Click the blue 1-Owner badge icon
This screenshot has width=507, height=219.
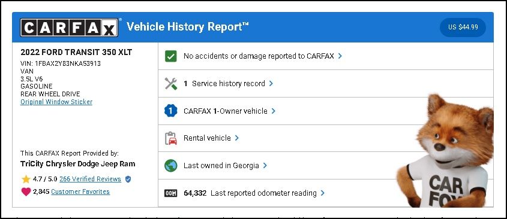point(171,111)
